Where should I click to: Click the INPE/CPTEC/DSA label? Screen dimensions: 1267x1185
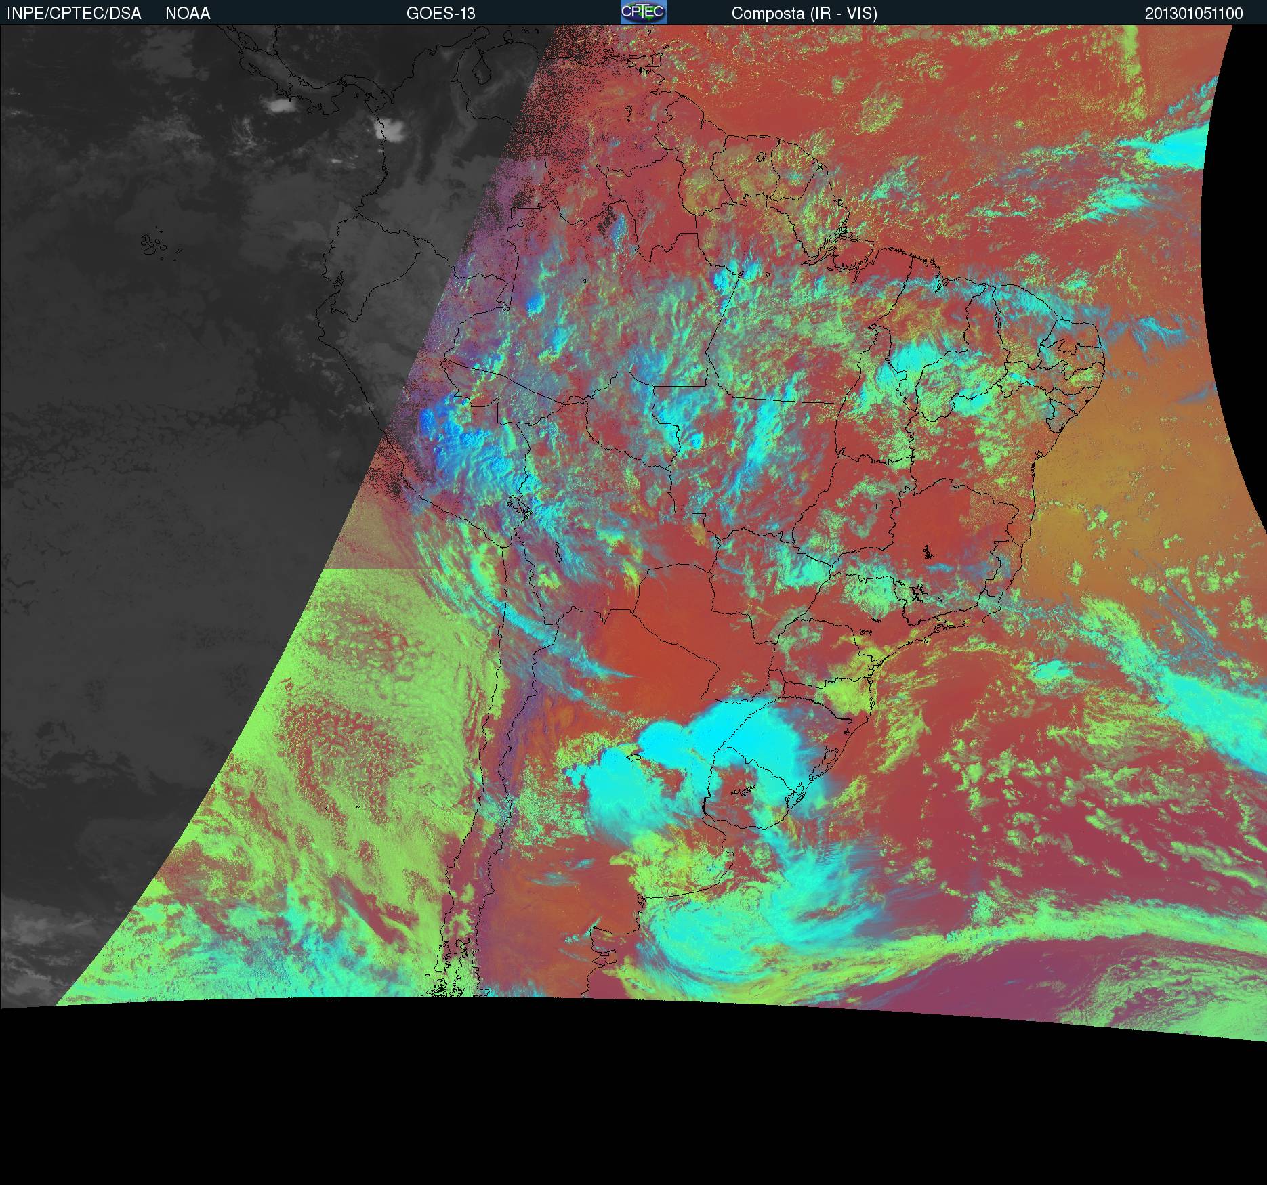pyautogui.click(x=74, y=14)
